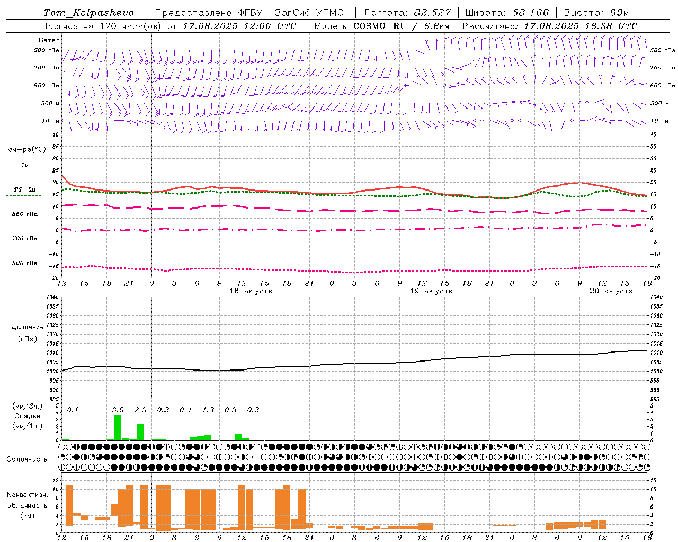The image size is (678, 542).
Task: Click the '(мм/3ч.)' unit label
Action: click(x=27, y=406)
